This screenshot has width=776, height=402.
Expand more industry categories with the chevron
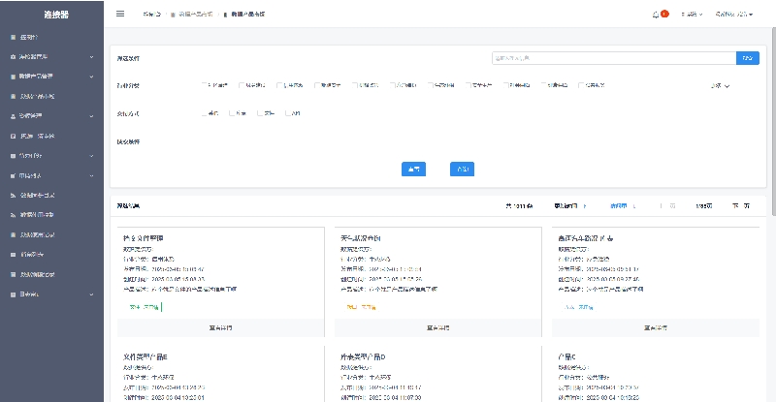point(727,86)
